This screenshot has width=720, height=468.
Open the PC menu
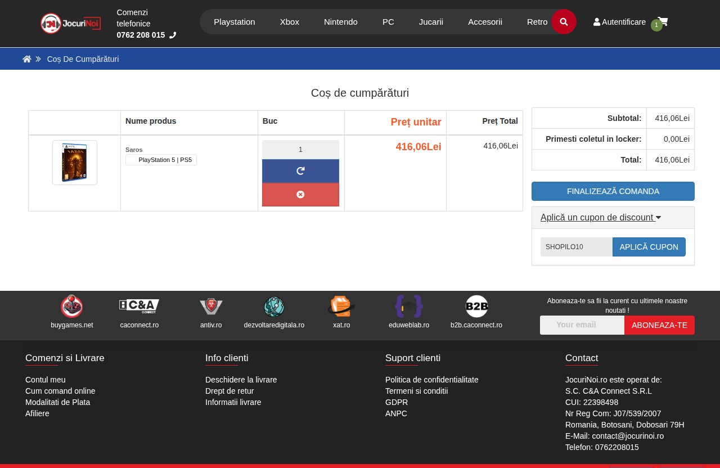coord(388,21)
